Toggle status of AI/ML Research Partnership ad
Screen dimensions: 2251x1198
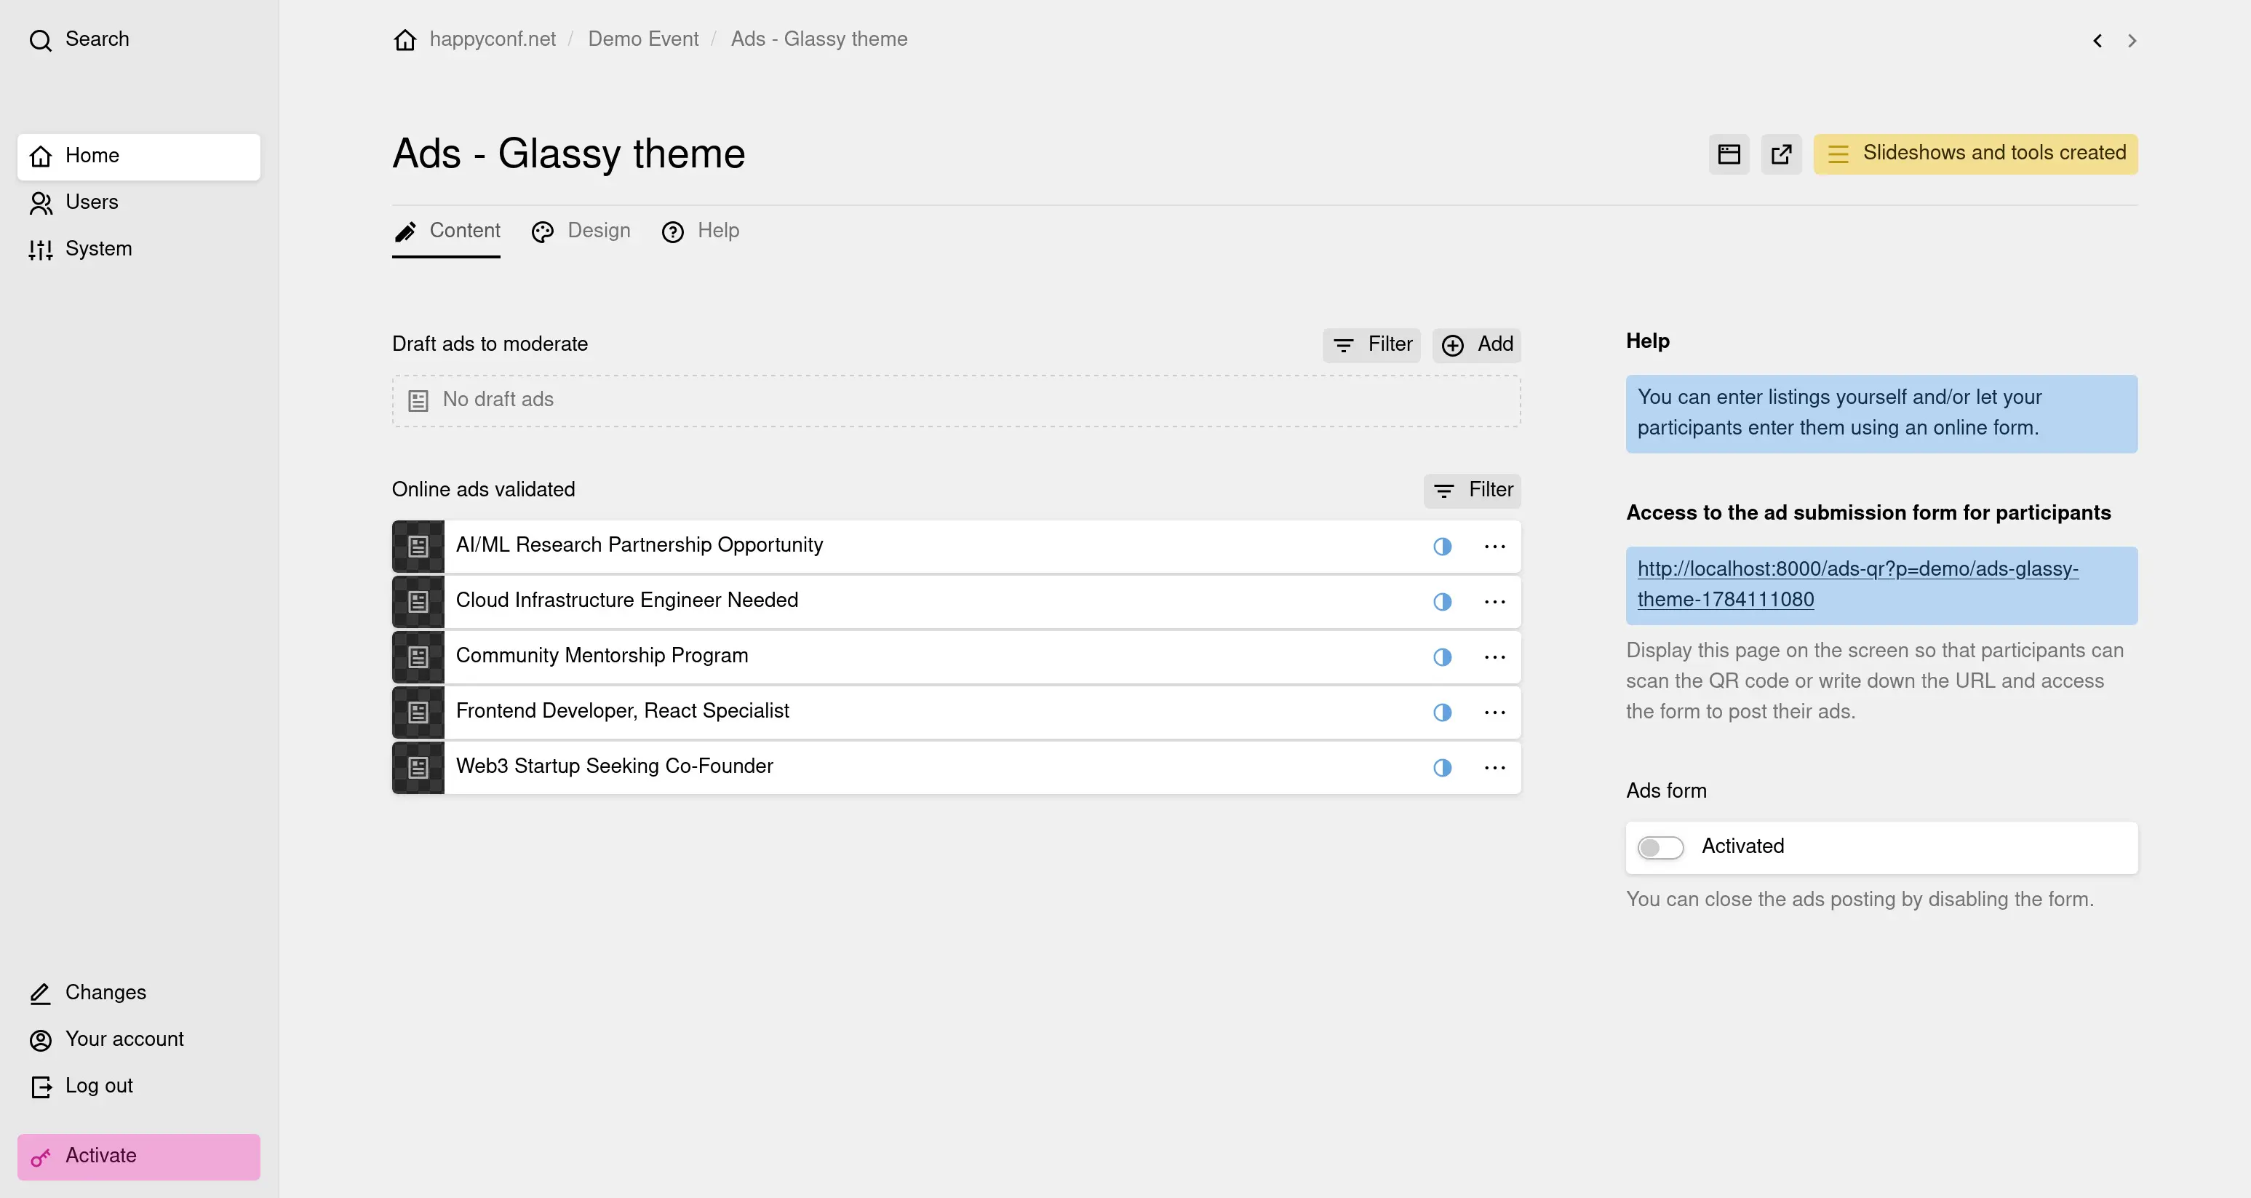(x=1442, y=547)
